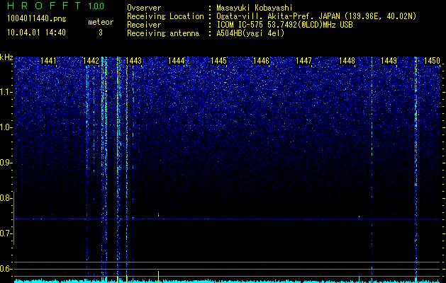Viewport: 446px width, 283px height.
Task: Click the meteor count 3
Action: [101, 33]
